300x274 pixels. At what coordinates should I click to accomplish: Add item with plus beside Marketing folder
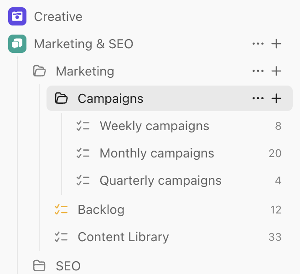pos(276,71)
